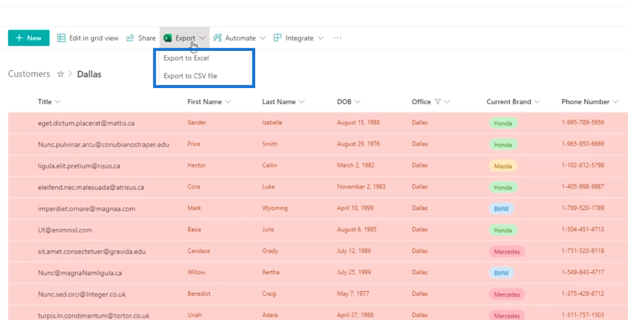The height and width of the screenshot is (320, 628).
Task: Open the Office column chevron dropdown
Action: pos(447,102)
